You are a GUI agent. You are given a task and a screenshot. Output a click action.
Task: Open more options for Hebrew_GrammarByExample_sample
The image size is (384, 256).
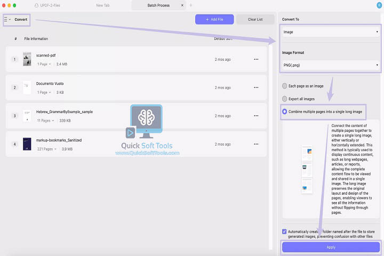(x=256, y=116)
